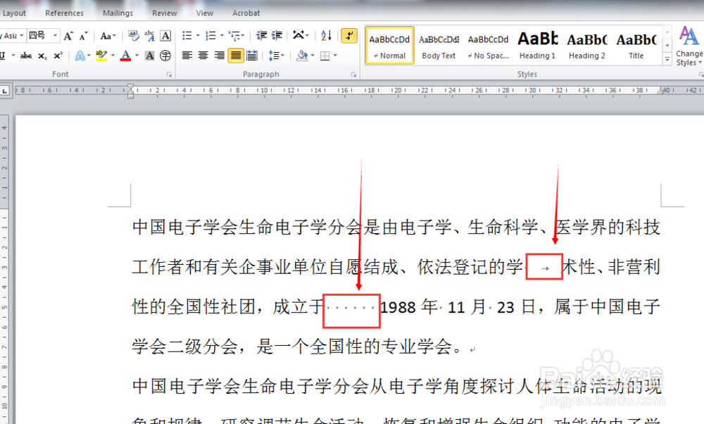This screenshot has width=704, height=424.
Task: Apply Text Effects glowing A
Action: point(80,56)
